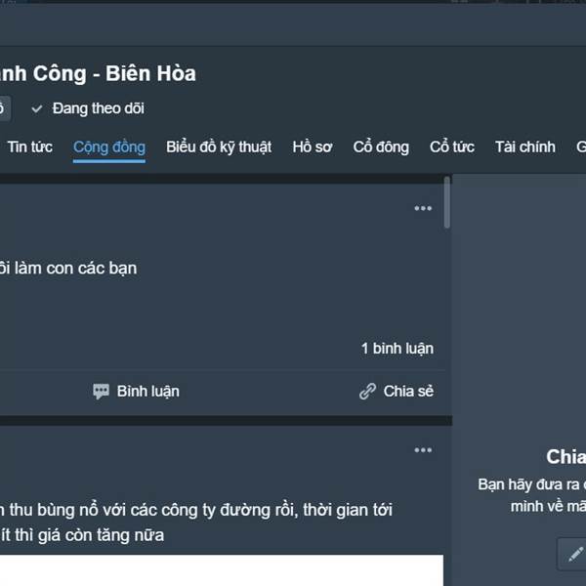Open the Tài chính tab
The height and width of the screenshot is (586, 586).
tap(525, 146)
